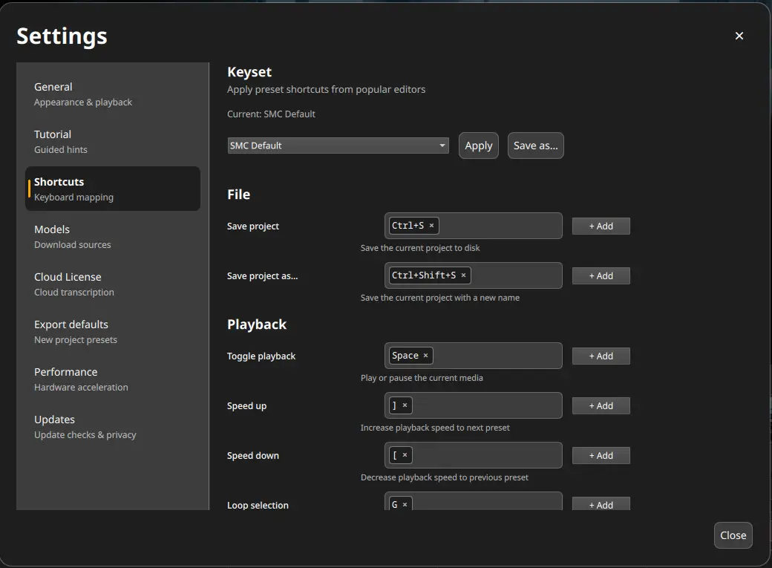The width and height of the screenshot is (772, 568).
Task: Open Performance hardware acceleration settings
Action: [x=81, y=379]
